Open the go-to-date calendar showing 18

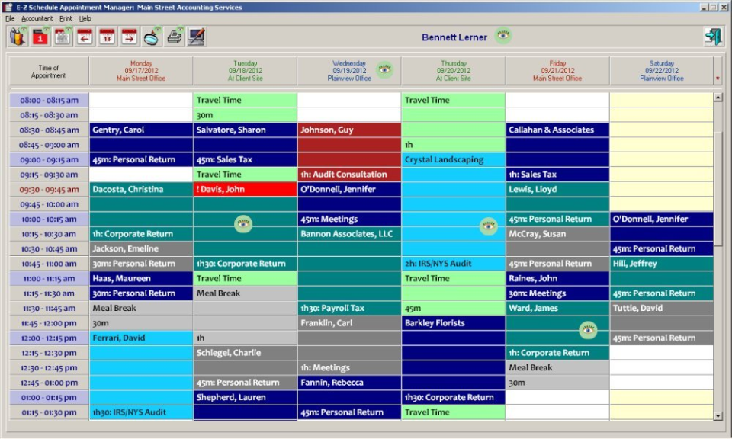coord(105,35)
